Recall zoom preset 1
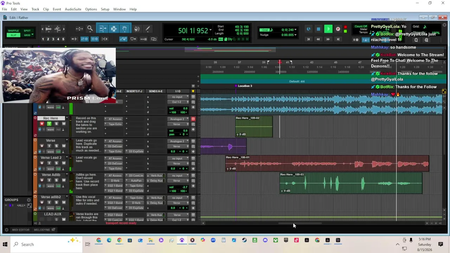The image size is (450, 253). (x=43, y=39)
